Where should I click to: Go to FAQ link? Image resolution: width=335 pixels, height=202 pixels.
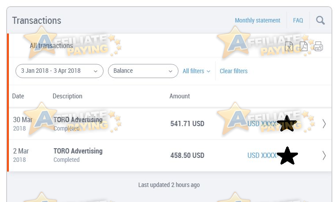tap(298, 20)
